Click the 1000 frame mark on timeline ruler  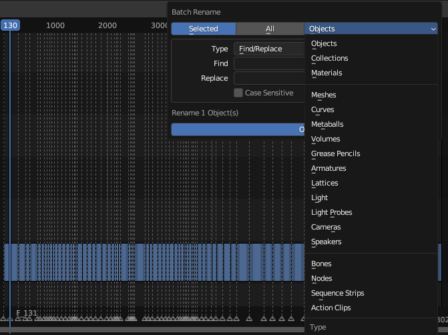coord(55,25)
